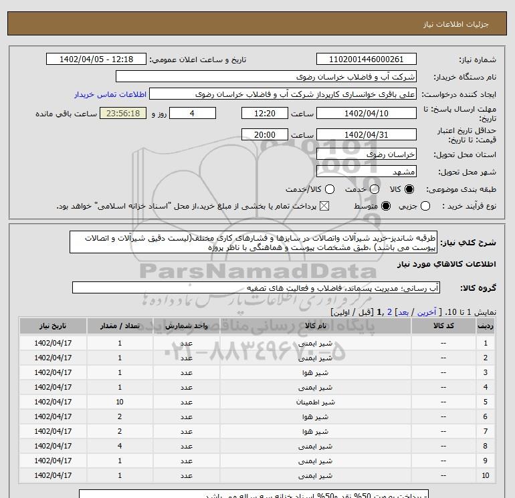
Task: Choose the جزیی purchase type radio
Action: [425, 206]
